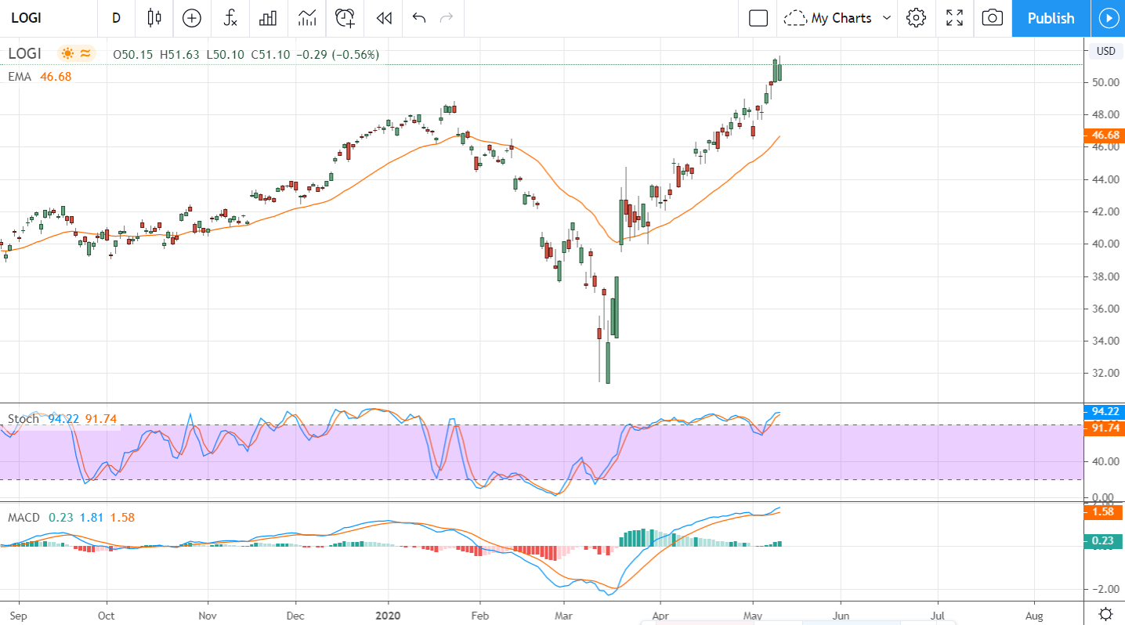Click the sun market status icon

pyautogui.click(x=67, y=54)
